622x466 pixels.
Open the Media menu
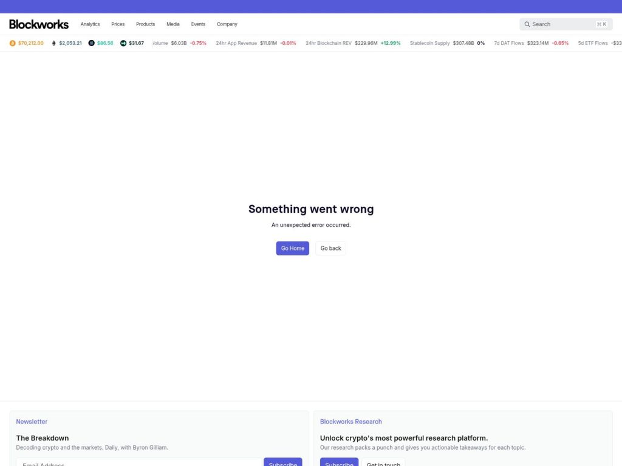click(173, 24)
